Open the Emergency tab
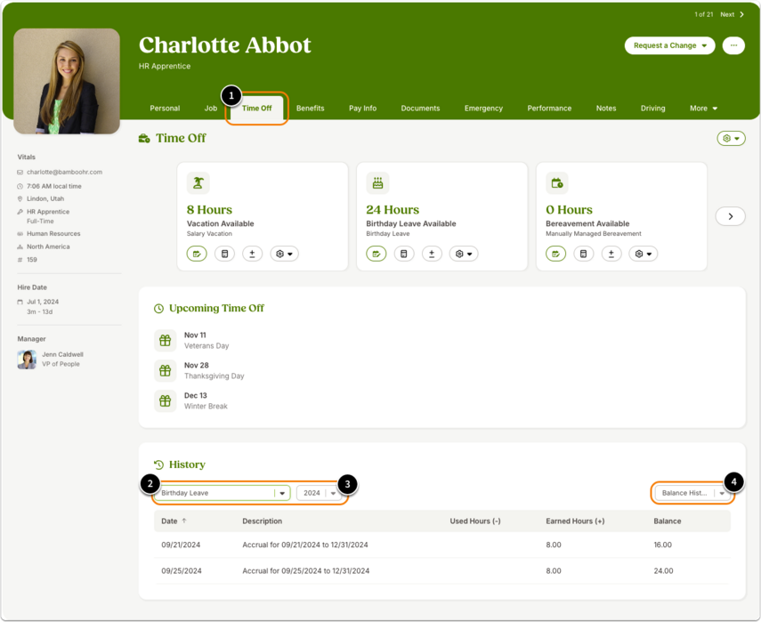Screen dimensions: 761x622 tap(483, 109)
